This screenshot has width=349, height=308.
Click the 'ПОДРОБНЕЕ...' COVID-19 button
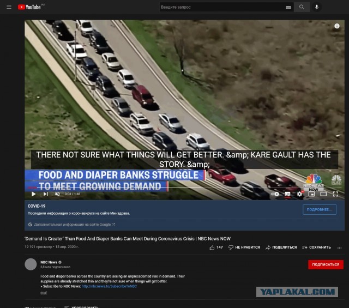pyautogui.click(x=320, y=209)
